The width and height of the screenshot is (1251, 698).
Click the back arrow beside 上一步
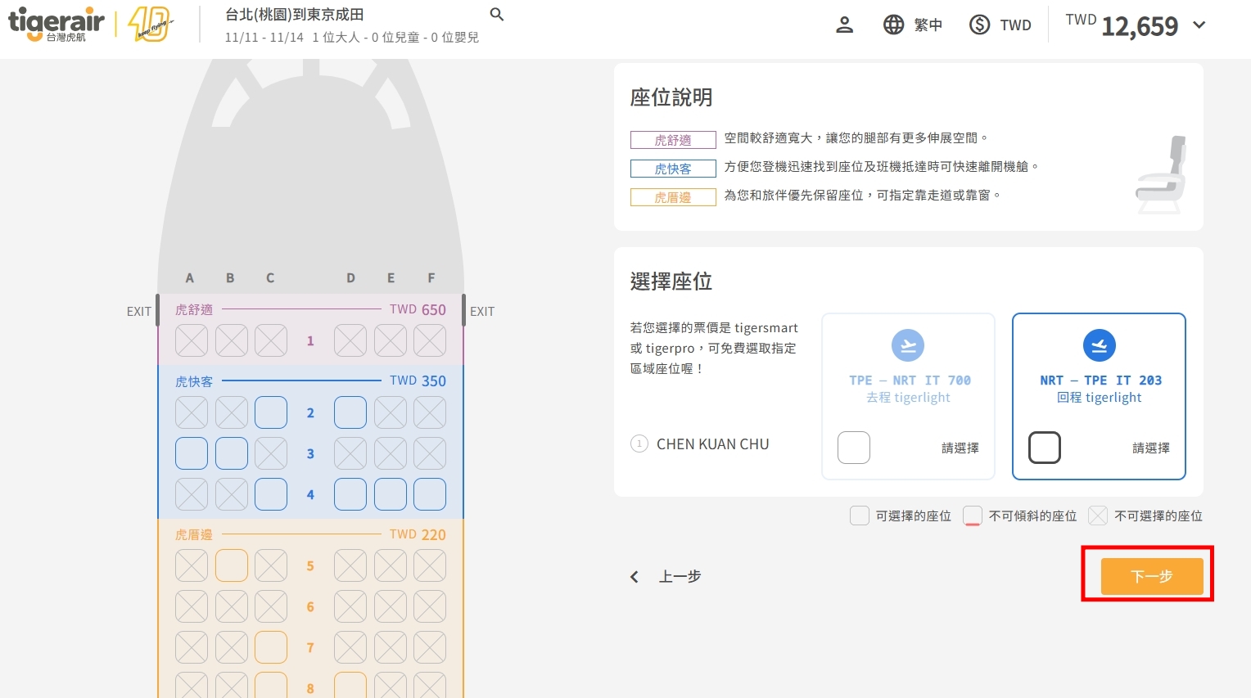click(635, 577)
